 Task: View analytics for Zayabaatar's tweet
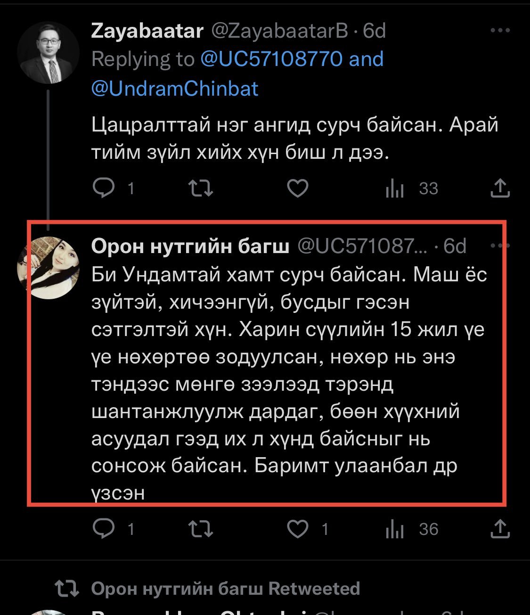[395, 189]
